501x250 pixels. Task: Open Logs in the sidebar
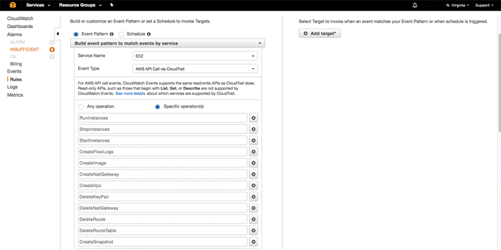click(x=13, y=87)
